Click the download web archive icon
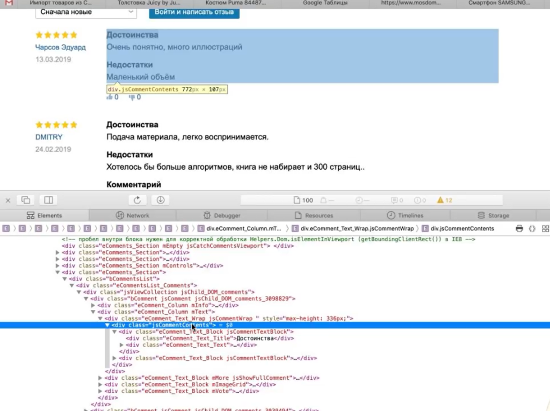 click(x=160, y=200)
